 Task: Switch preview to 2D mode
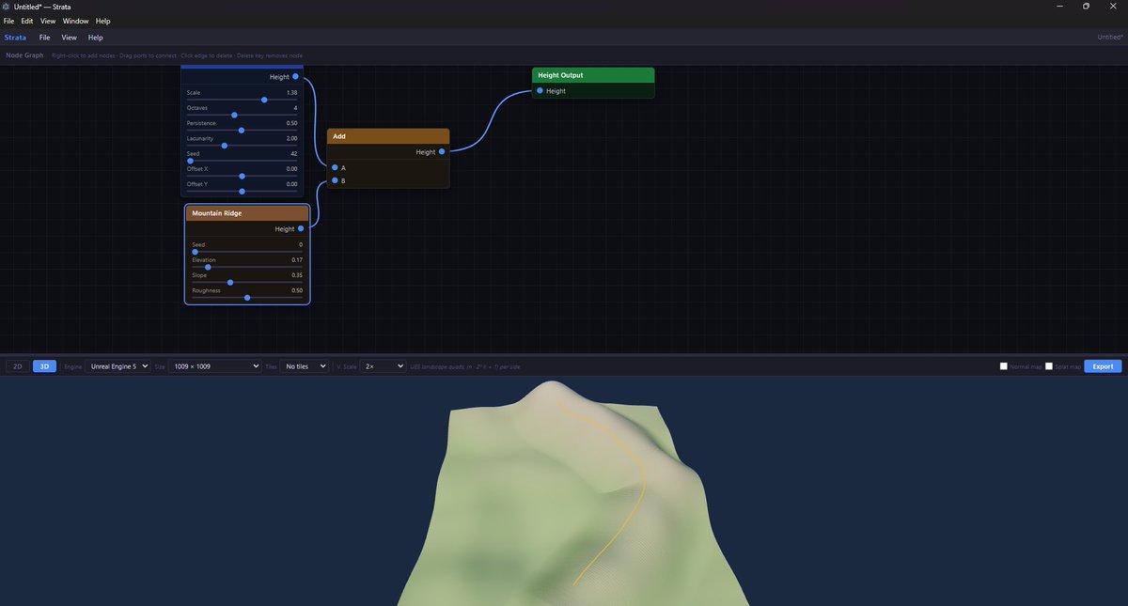(x=18, y=366)
